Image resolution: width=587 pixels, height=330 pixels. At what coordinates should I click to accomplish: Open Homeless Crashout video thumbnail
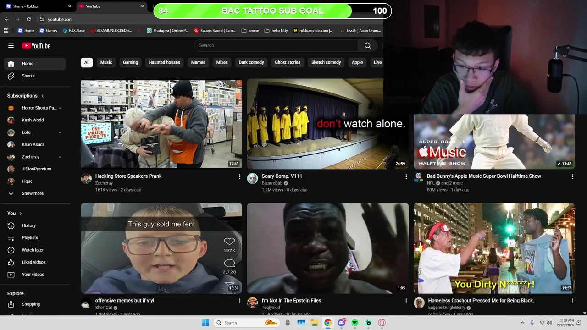click(x=494, y=248)
